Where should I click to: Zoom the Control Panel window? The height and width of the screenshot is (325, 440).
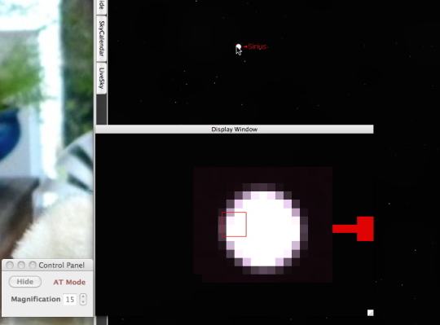tap(33, 265)
